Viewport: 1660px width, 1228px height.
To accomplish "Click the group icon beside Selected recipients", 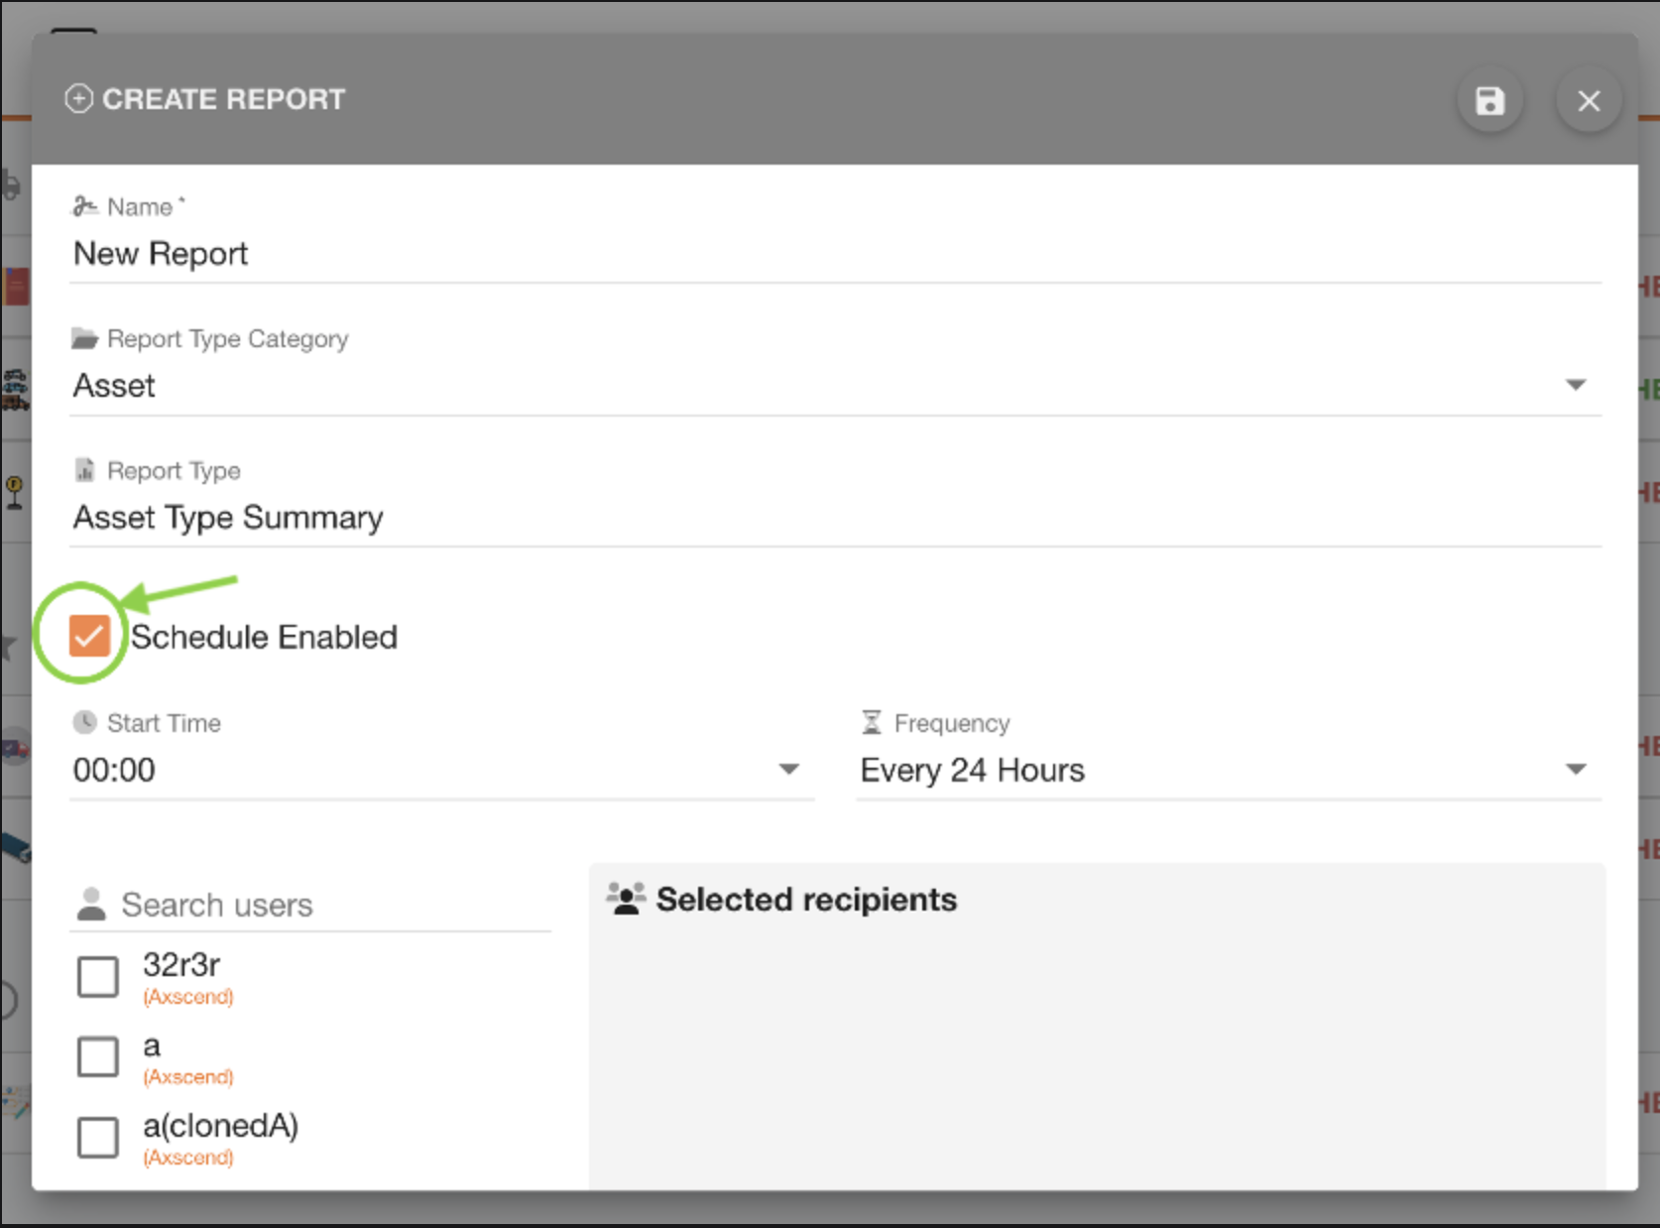I will click(x=625, y=898).
